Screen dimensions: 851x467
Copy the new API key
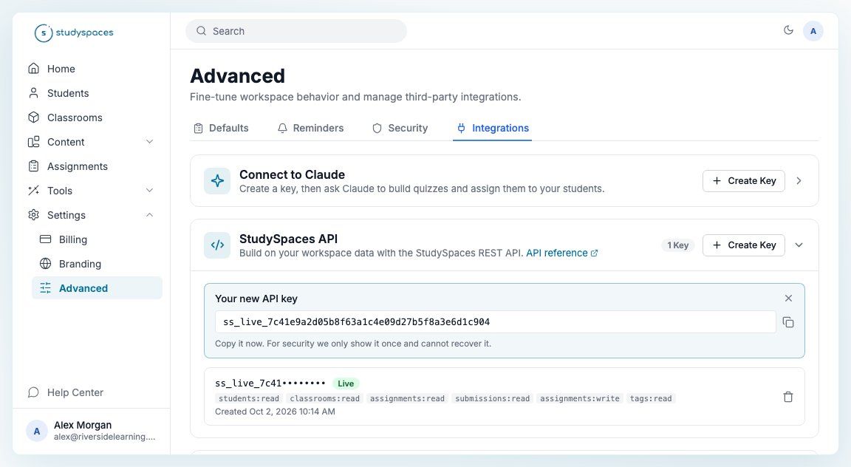coord(789,322)
